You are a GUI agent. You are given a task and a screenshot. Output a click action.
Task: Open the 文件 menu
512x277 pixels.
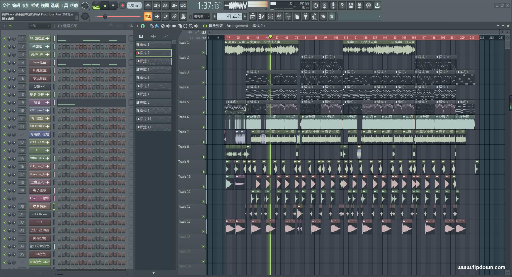coord(6,5)
